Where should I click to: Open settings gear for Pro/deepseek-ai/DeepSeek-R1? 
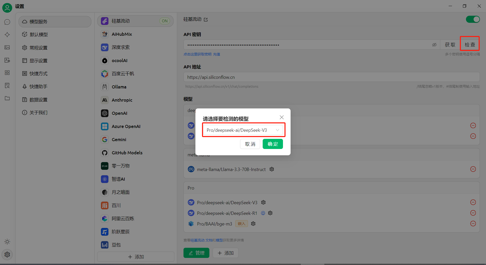pos(270,213)
